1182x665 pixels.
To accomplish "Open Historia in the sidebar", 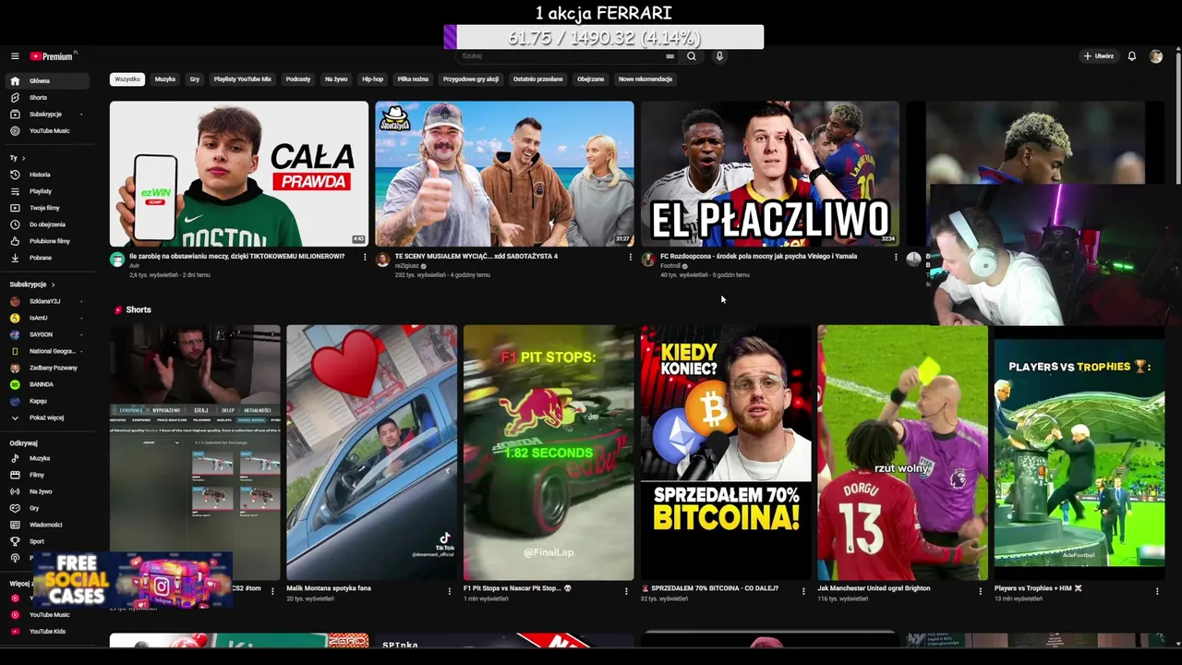I will 48,175.
